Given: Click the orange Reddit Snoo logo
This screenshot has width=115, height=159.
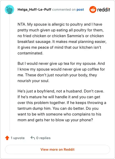Looking at the screenshot, I should [x=93, y=10].
